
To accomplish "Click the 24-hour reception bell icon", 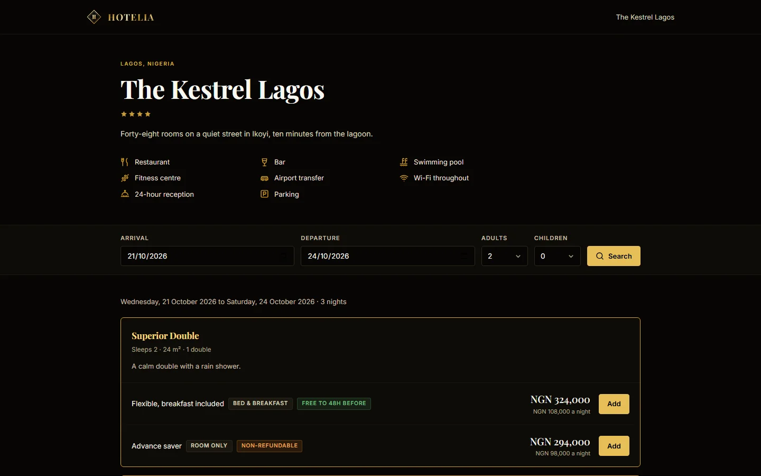I will point(125,194).
